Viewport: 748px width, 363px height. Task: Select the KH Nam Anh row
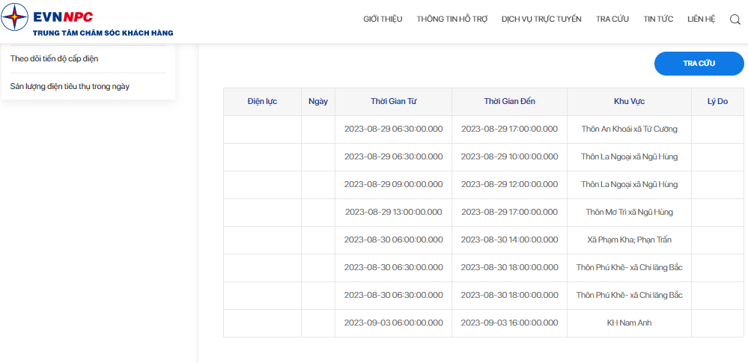[x=484, y=323]
